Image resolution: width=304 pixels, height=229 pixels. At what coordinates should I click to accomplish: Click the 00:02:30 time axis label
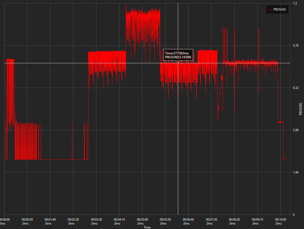tap(73, 220)
